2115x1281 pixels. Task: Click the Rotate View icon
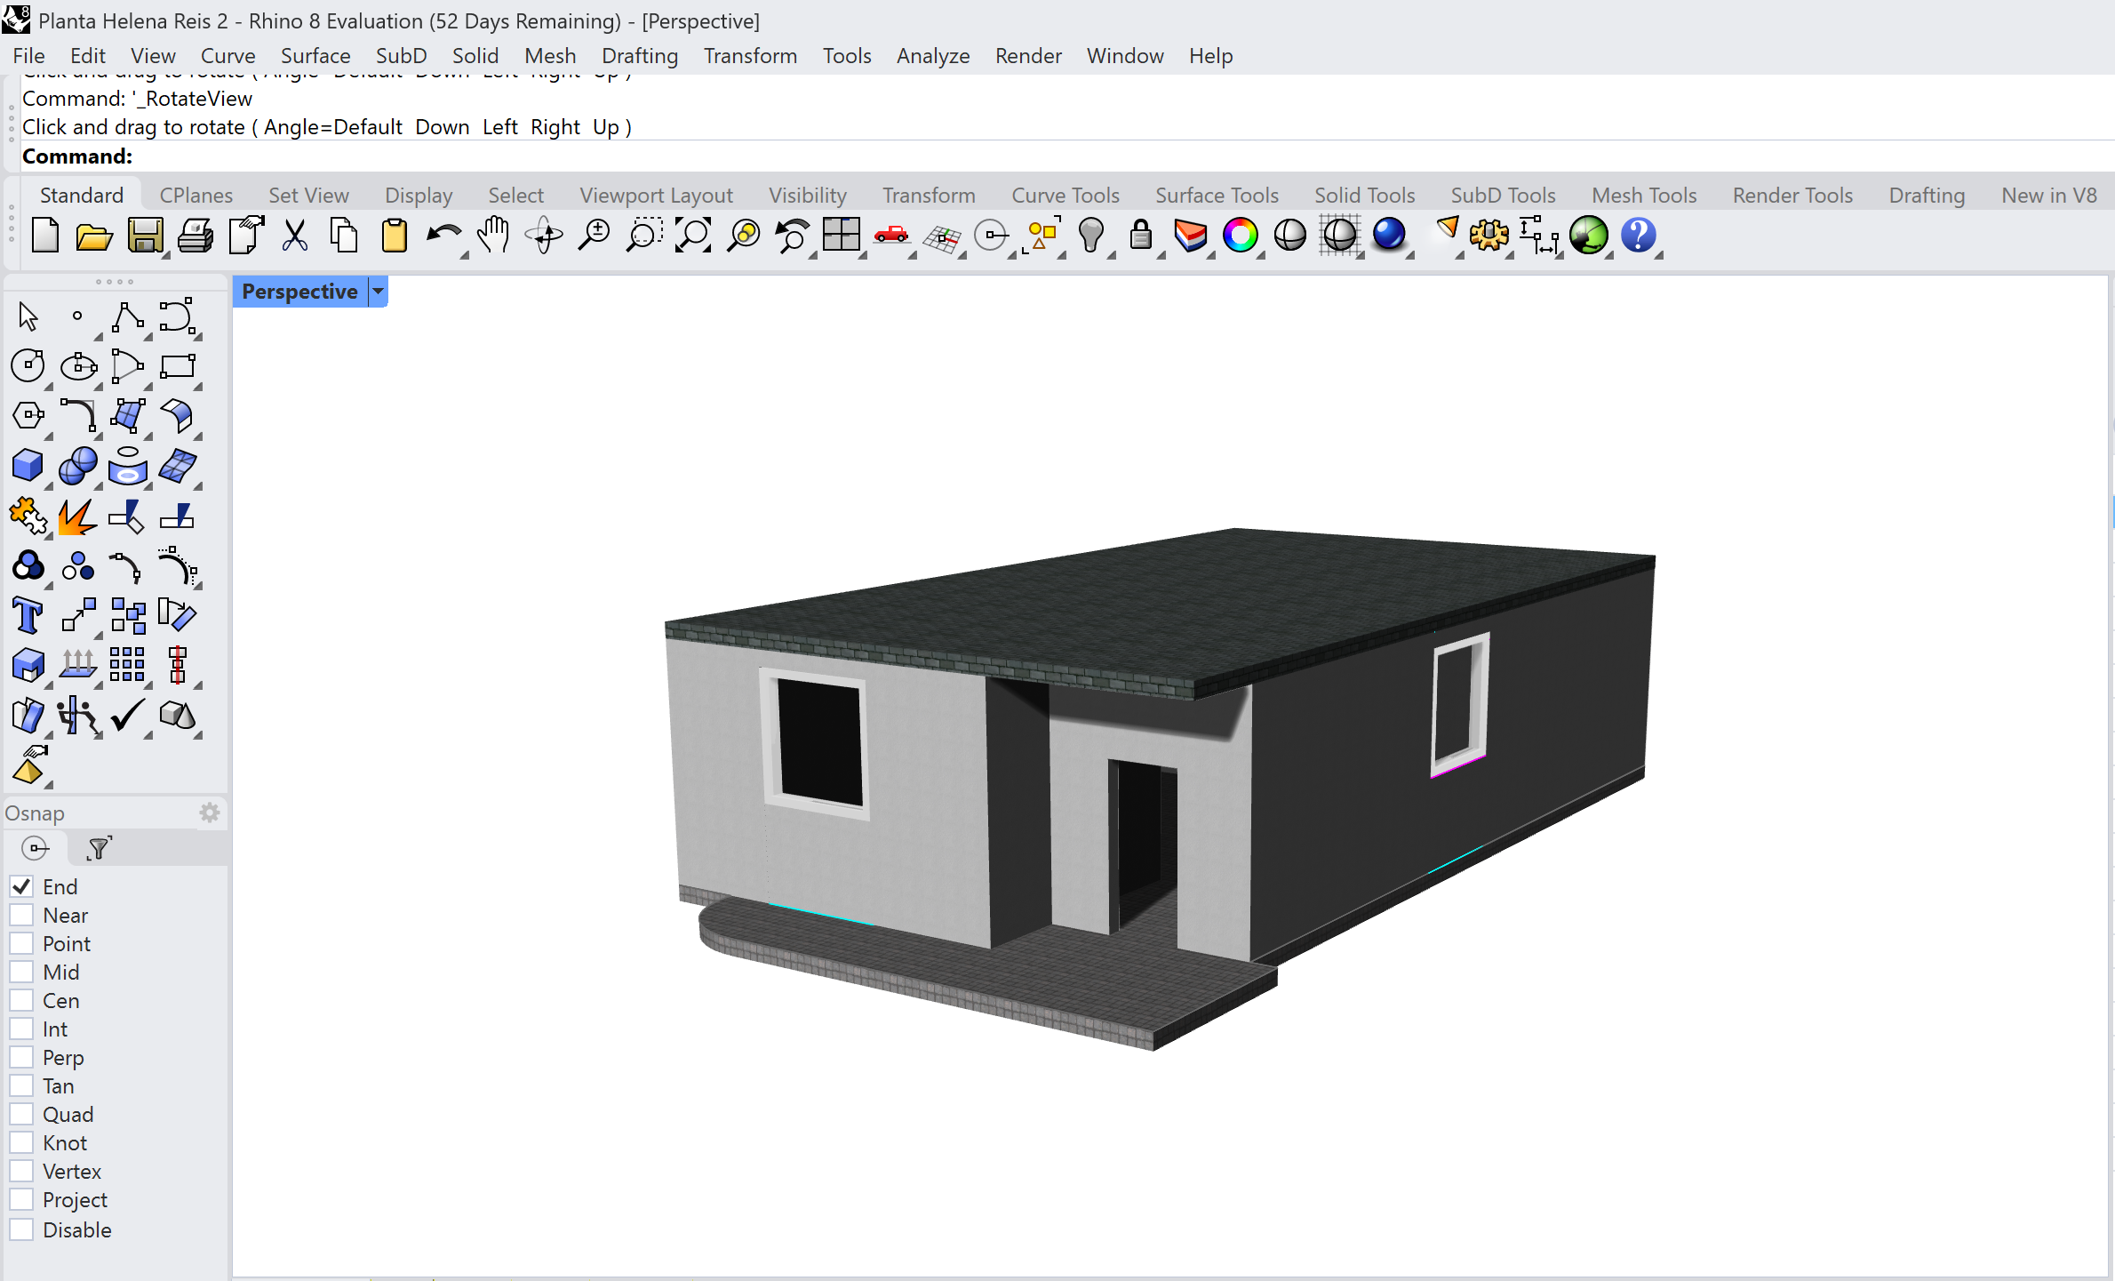pyautogui.click(x=543, y=236)
